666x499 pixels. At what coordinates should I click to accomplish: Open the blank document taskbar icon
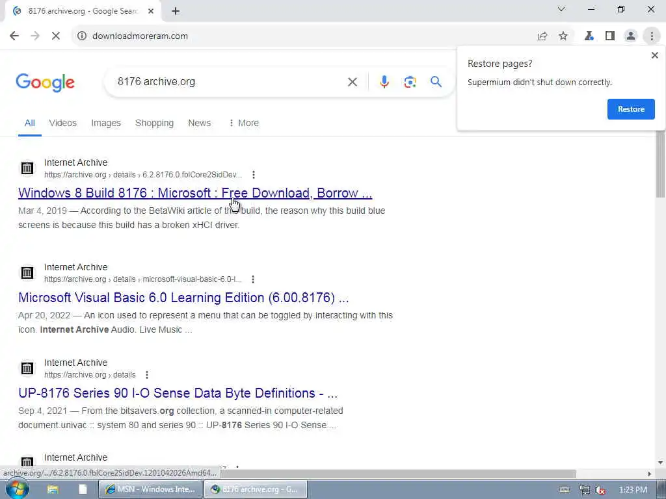pos(83,489)
